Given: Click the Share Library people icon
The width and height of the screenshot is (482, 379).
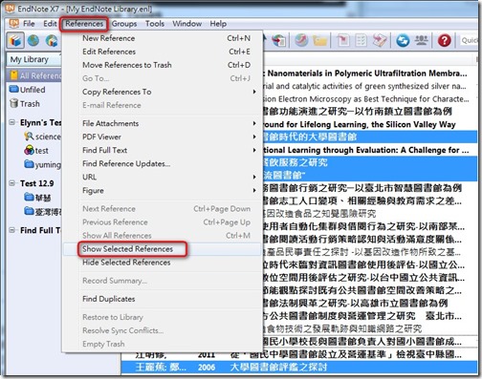Looking at the screenshot, I should tap(422, 40).
